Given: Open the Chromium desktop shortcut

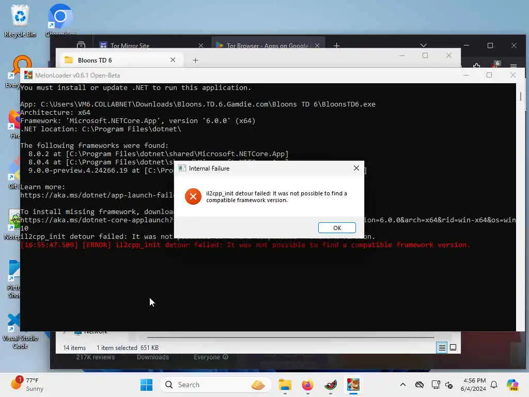Looking at the screenshot, I should tap(60, 20).
